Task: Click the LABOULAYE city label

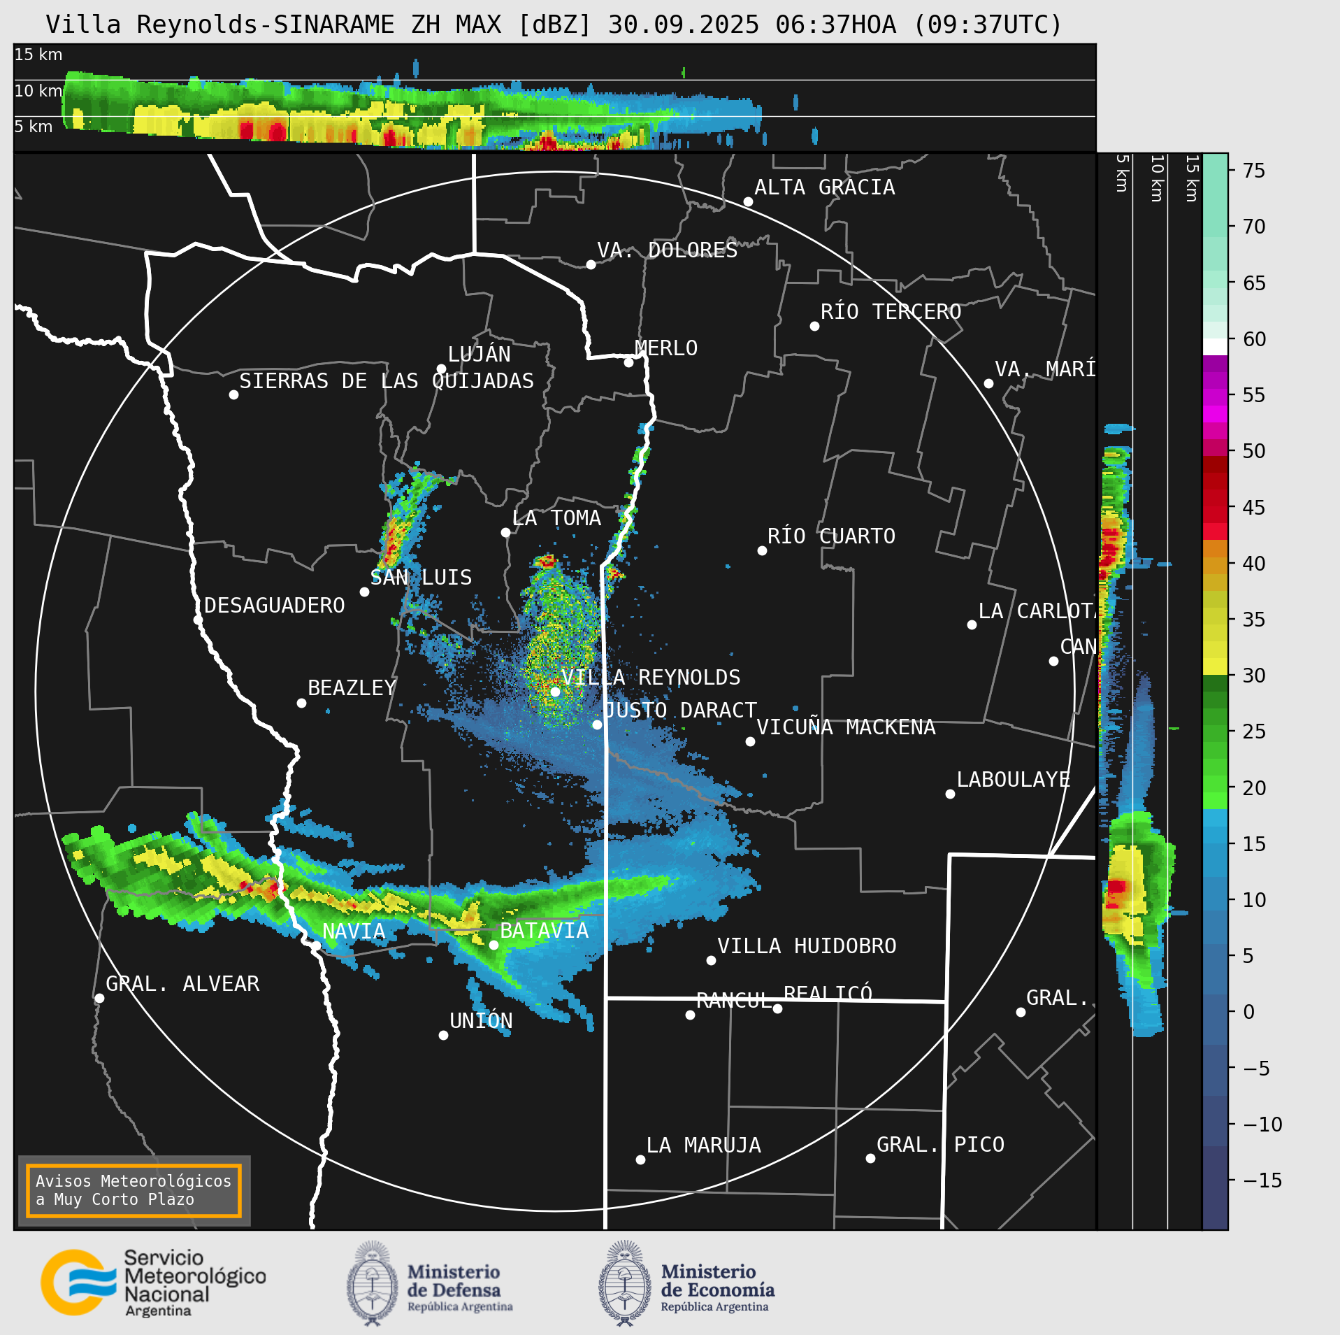Action: 1013,779
